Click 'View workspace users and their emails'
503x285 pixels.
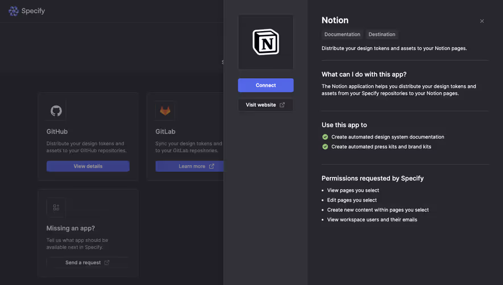tap(372, 220)
